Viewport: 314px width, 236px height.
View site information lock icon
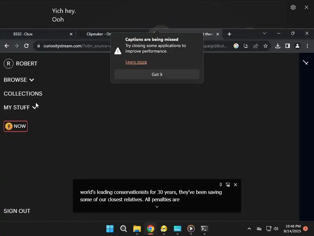click(39, 46)
